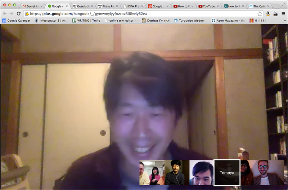
Task: Click the browser back arrow
Action: [x=4, y=13]
